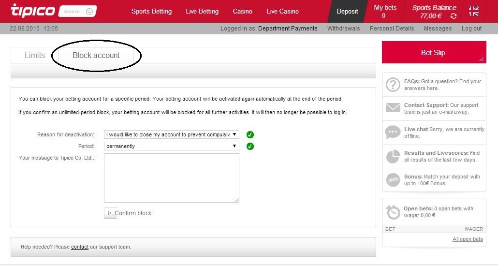Viewport: 498px width, 266px height.
Task: Click the Sports Balance 77,00 € text
Action: click(x=431, y=16)
